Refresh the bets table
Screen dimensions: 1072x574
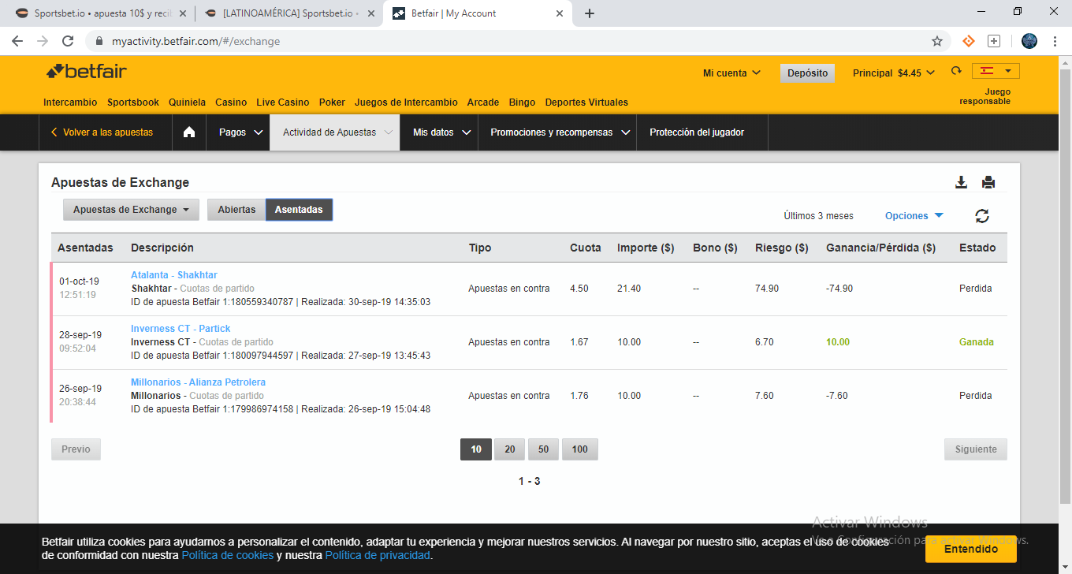[x=982, y=216]
